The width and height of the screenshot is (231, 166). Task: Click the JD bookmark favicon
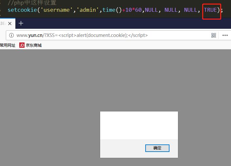tap(22, 45)
